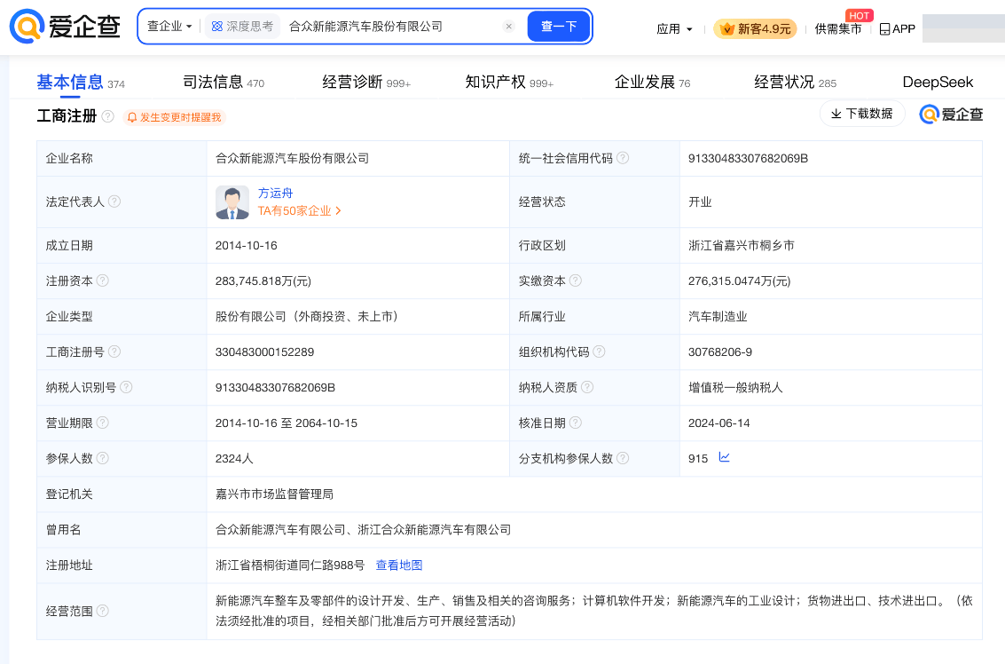Click the 爱企查 logo in header
The height and width of the screenshot is (664, 1005).
[65, 27]
